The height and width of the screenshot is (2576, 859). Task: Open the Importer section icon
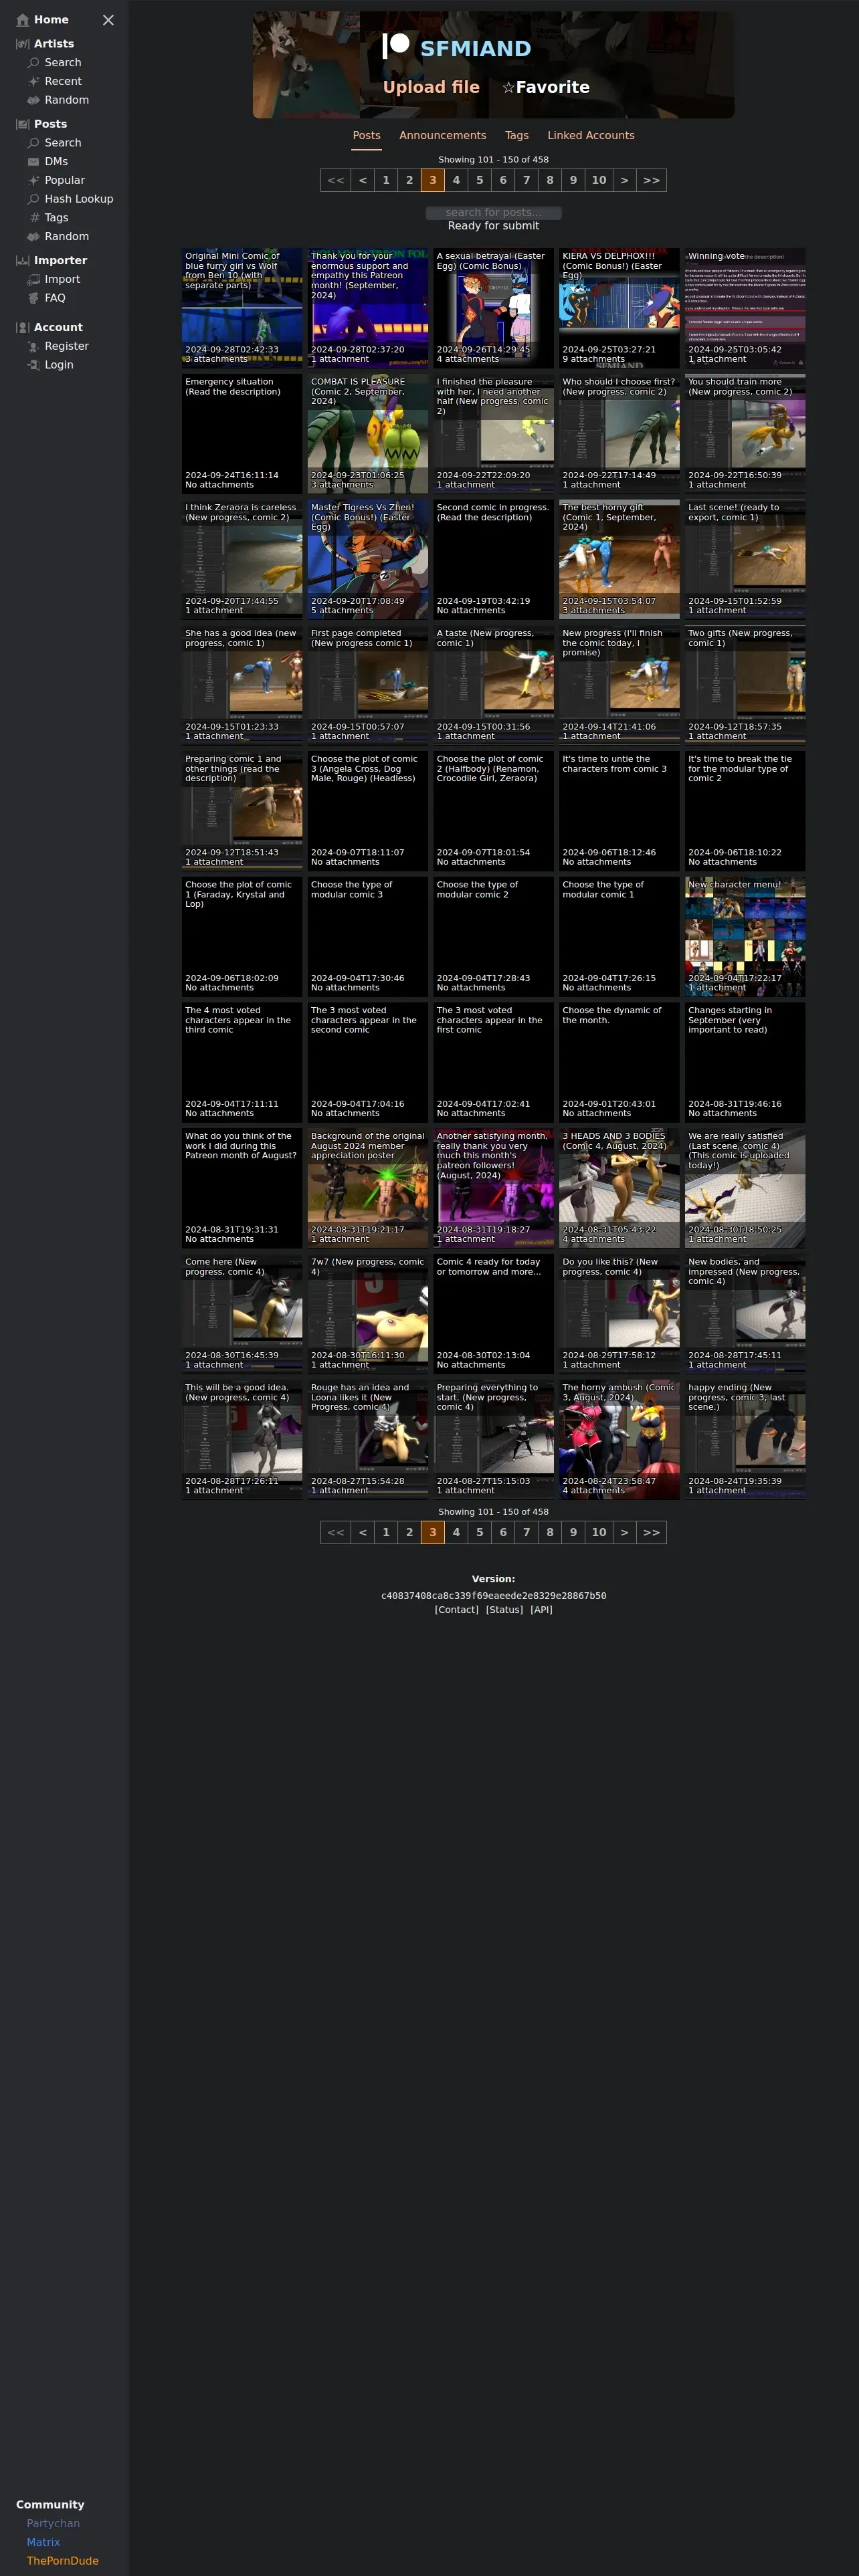click(x=22, y=261)
